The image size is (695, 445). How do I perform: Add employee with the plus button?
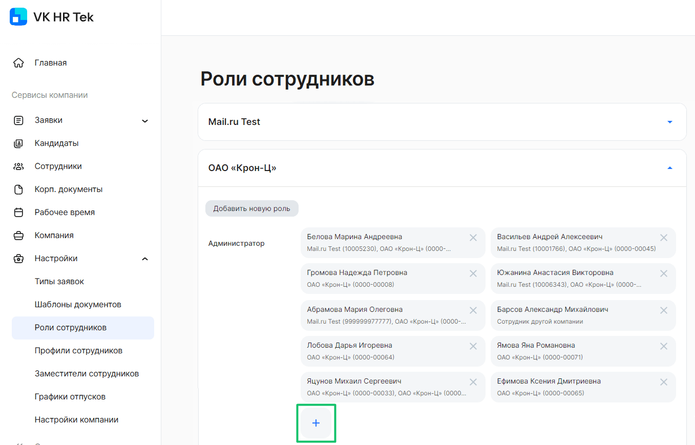(316, 423)
